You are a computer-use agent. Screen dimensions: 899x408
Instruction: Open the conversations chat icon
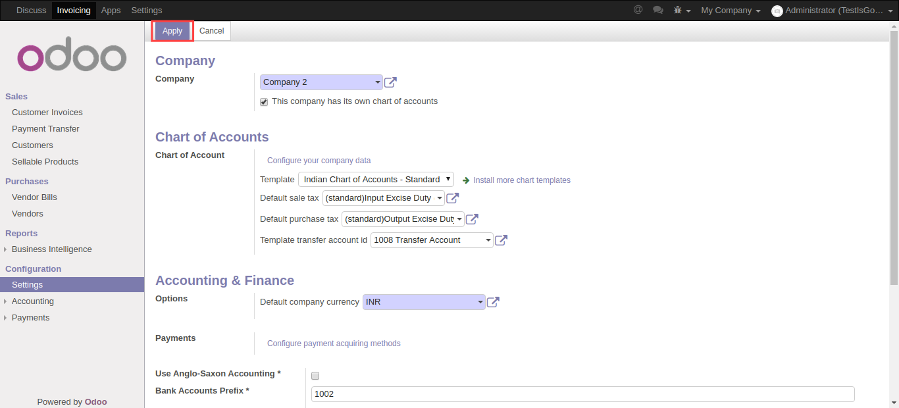click(657, 10)
